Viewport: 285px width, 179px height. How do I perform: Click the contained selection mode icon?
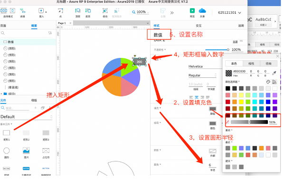click(x=12, y=10)
